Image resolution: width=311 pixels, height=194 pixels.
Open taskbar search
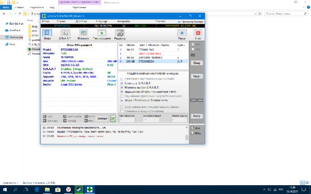point(16,190)
